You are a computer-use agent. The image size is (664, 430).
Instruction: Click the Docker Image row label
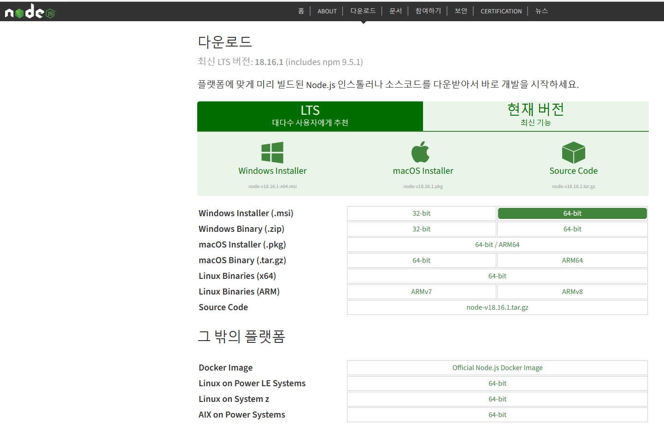(x=226, y=368)
